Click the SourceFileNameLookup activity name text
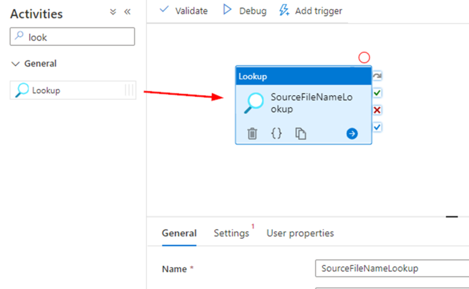 pyautogui.click(x=312, y=103)
